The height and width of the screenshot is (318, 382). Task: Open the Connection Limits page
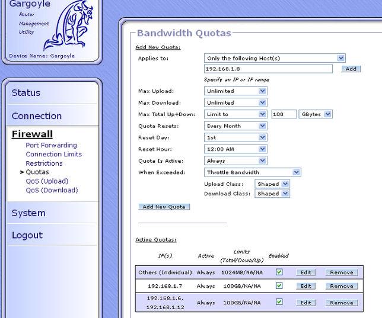click(54, 154)
